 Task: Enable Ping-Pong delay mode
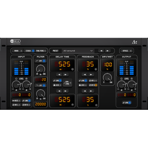click(x=41, y=51)
